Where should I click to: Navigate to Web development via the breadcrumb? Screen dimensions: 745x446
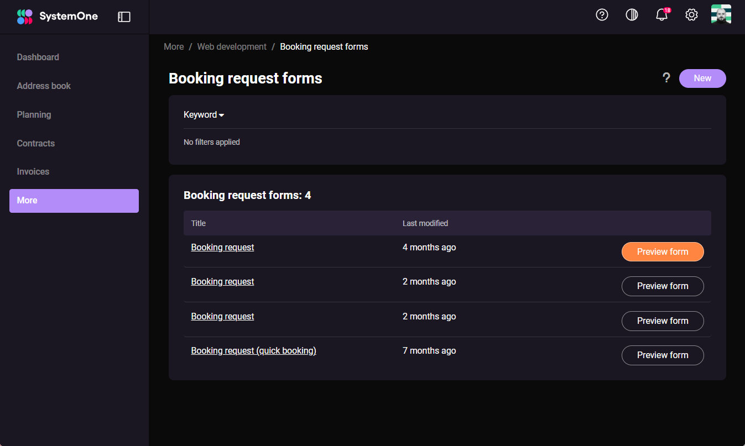click(232, 46)
